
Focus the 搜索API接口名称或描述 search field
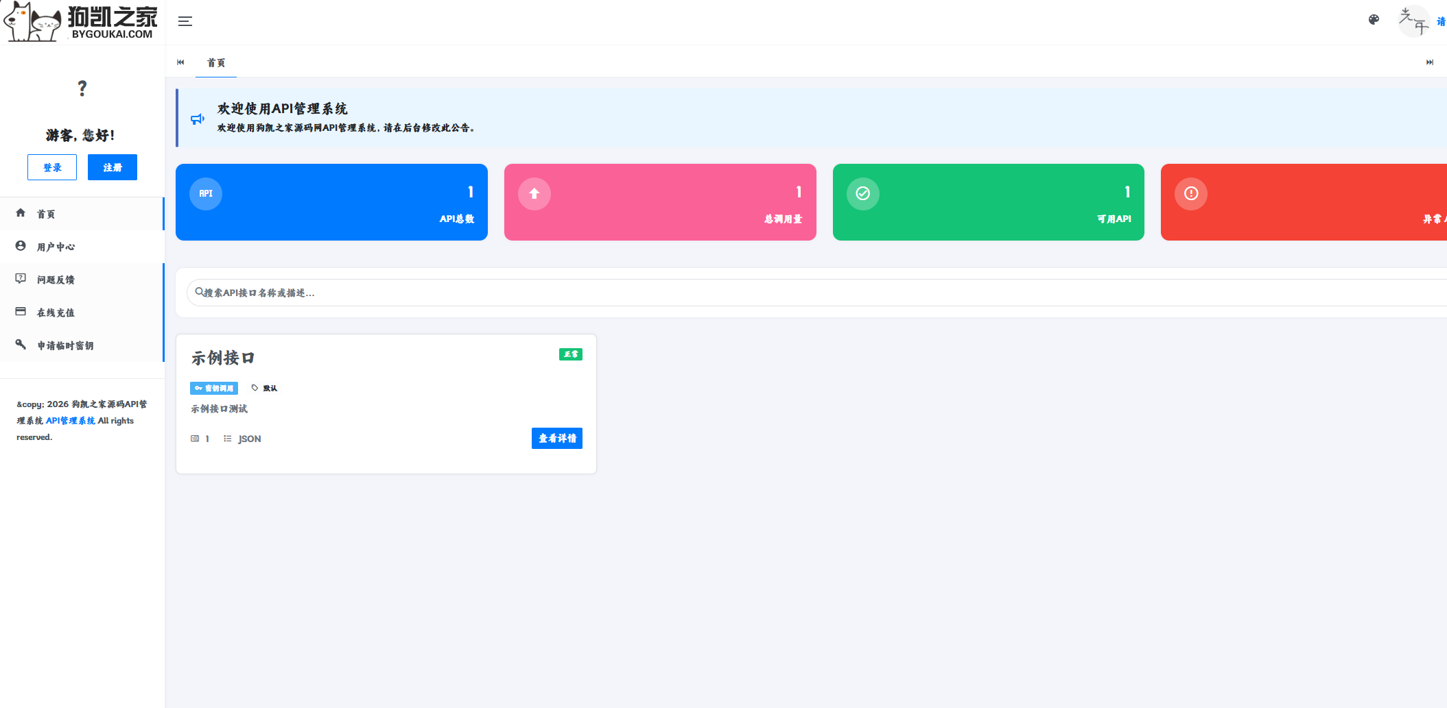tap(816, 293)
